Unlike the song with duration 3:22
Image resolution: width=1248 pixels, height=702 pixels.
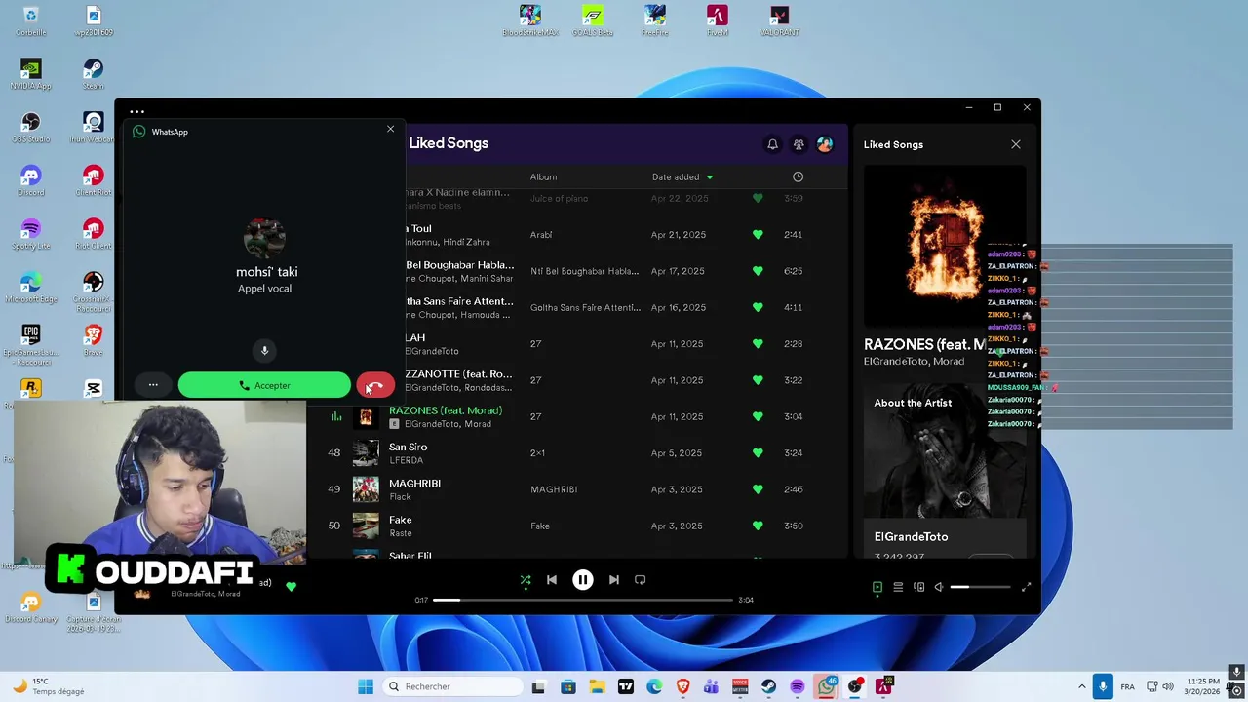click(x=758, y=380)
